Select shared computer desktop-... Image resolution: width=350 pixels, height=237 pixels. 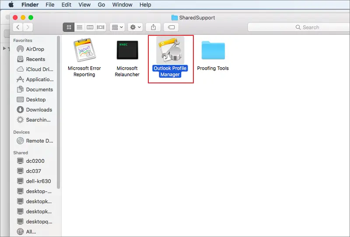click(x=35, y=191)
